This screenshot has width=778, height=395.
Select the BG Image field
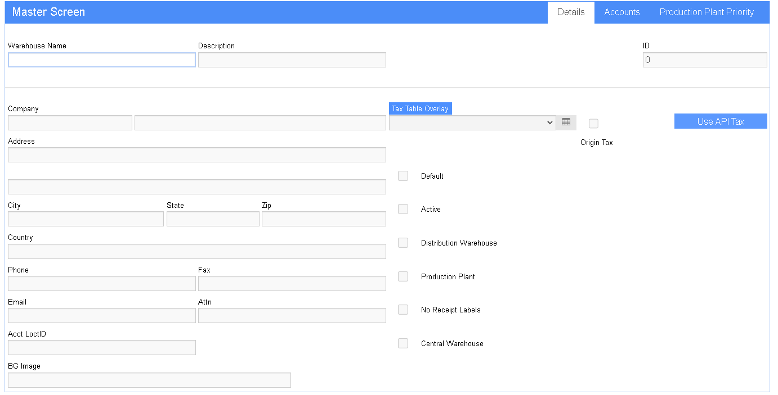[149, 380]
